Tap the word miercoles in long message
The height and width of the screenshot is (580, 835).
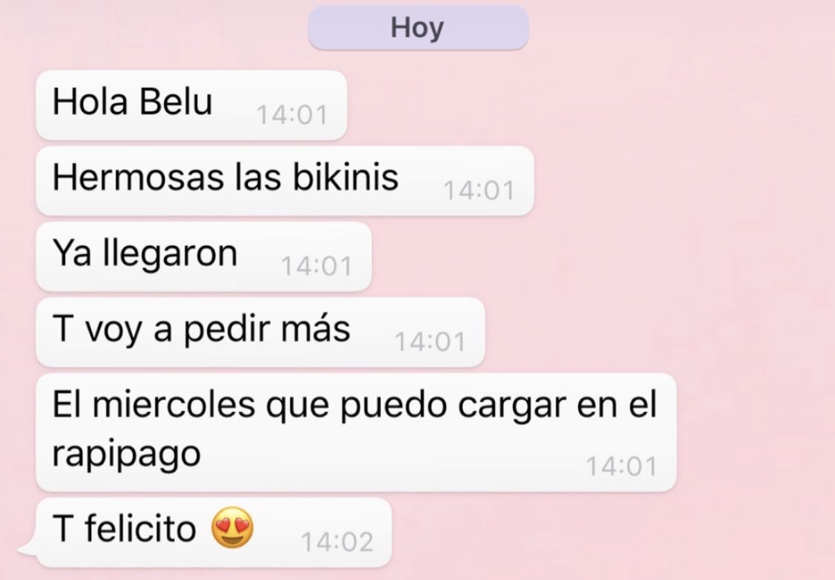(173, 405)
